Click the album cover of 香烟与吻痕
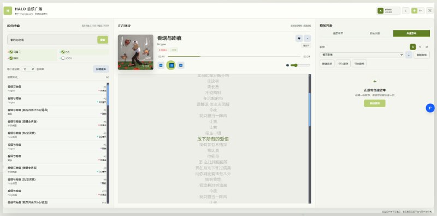 tap(135, 52)
